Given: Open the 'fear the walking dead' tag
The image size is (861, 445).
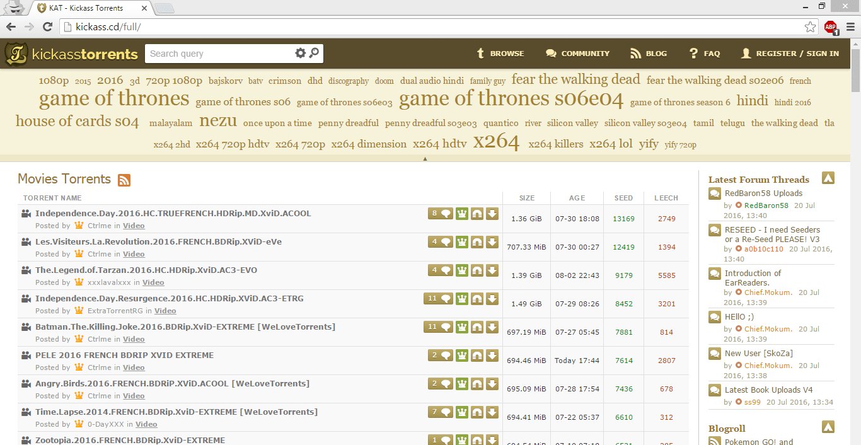Looking at the screenshot, I should pyautogui.click(x=575, y=79).
